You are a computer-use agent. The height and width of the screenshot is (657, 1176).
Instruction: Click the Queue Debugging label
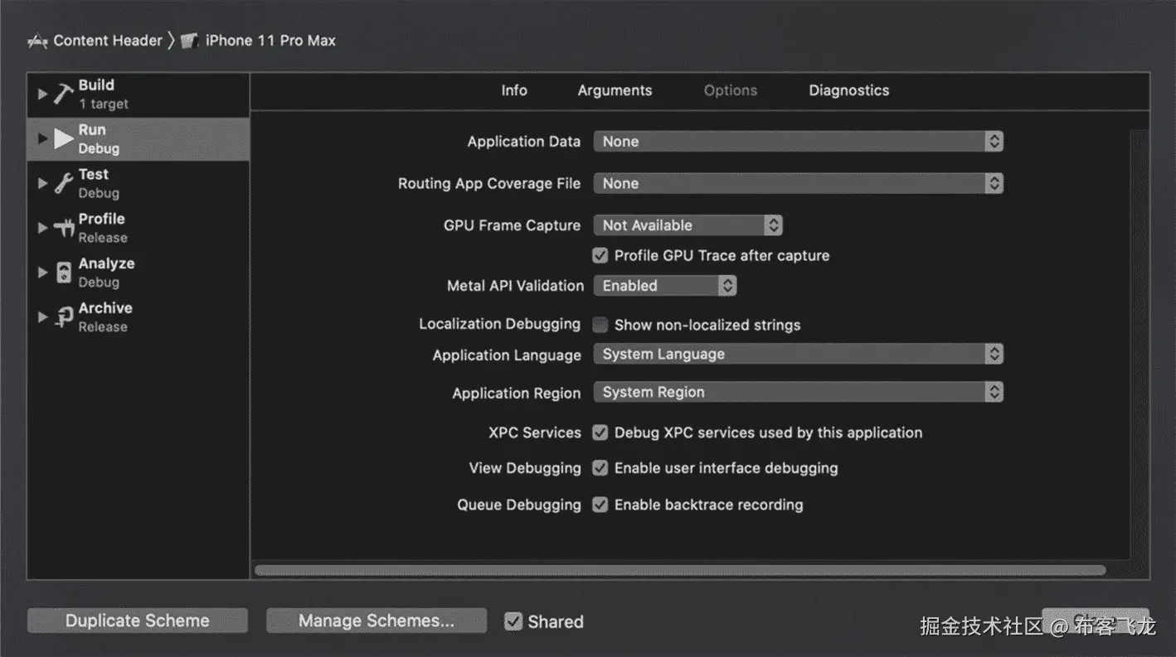[519, 505]
